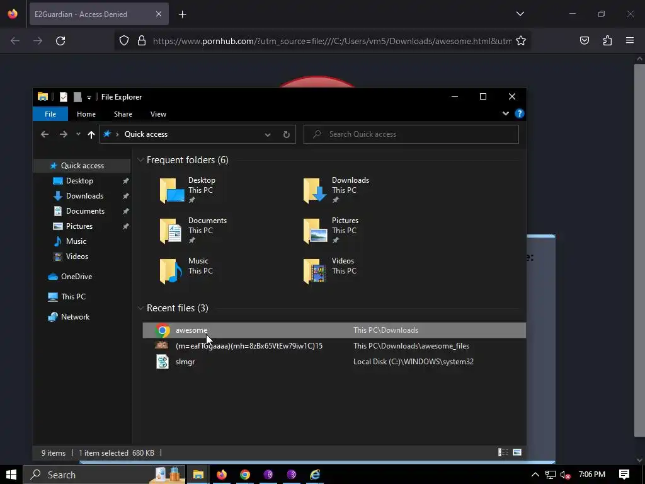Expand the ribbon with chevron arrow
Viewport: 645px width, 484px height.
coord(506,113)
